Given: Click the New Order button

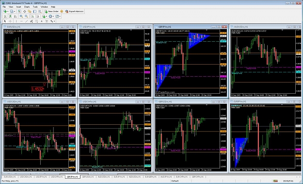Looking at the screenshot, I should (x=51, y=12).
